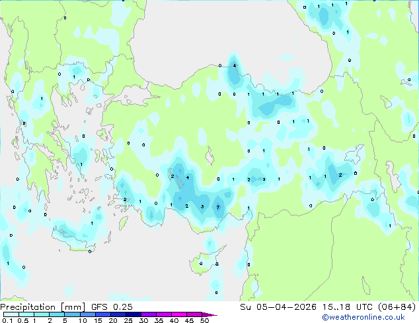Click the "GFS 0.25" model label
419x323 pixels.
coord(112,307)
